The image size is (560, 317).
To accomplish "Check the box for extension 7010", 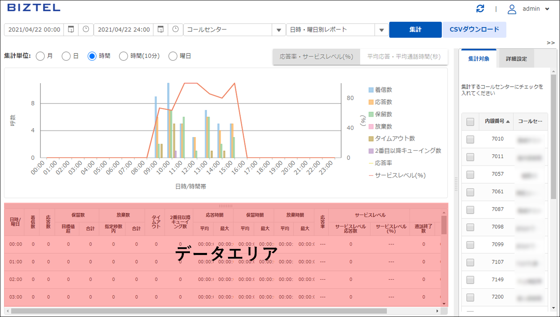I will (470, 139).
